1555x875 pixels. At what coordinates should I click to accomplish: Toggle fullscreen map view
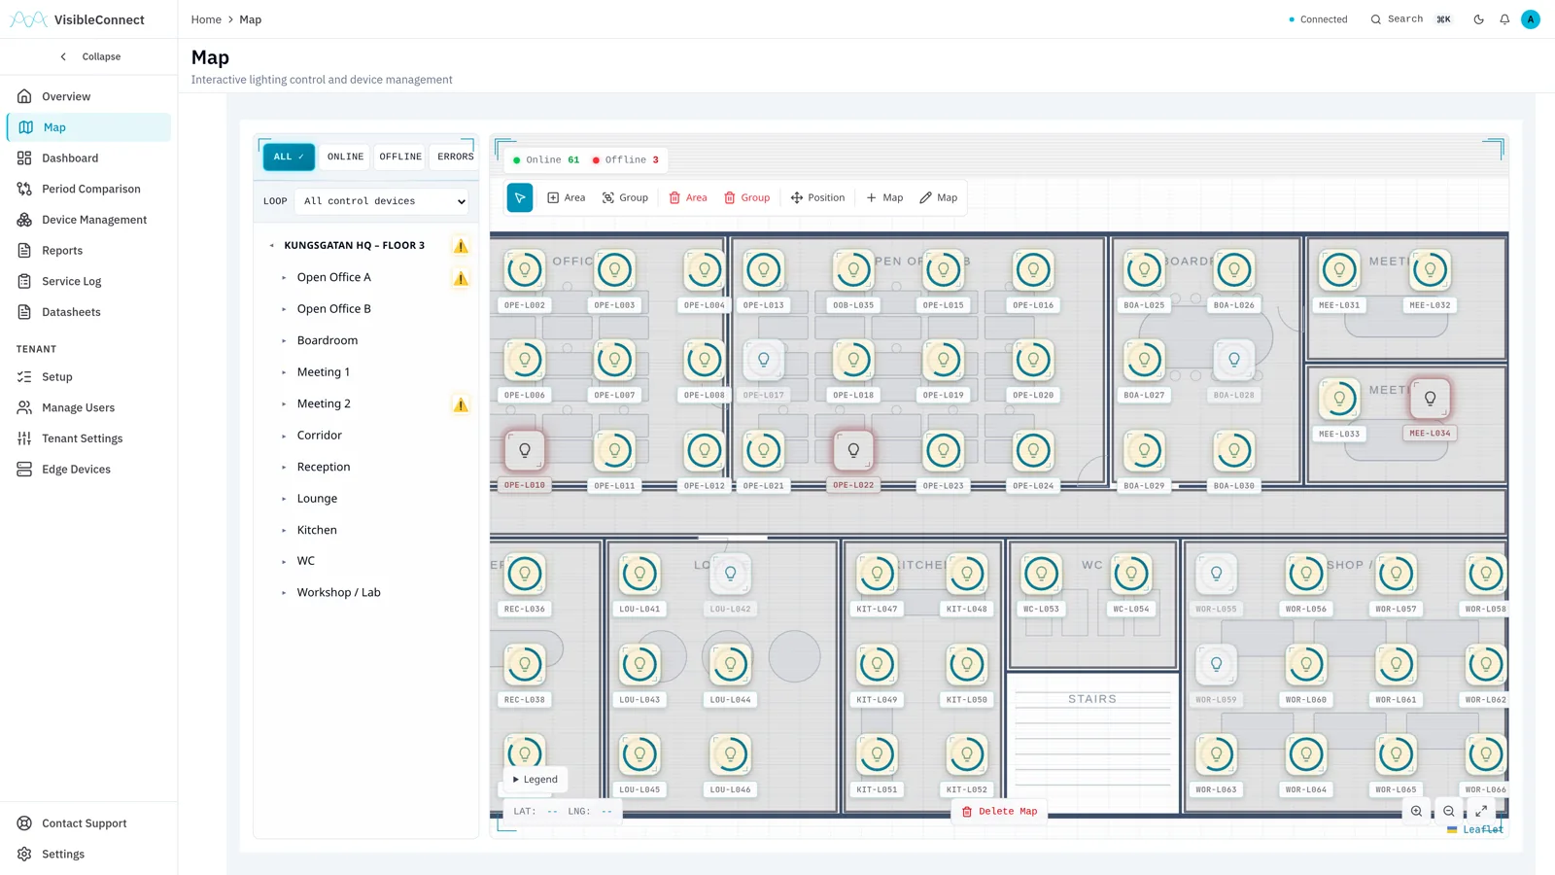pyautogui.click(x=1481, y=811)
